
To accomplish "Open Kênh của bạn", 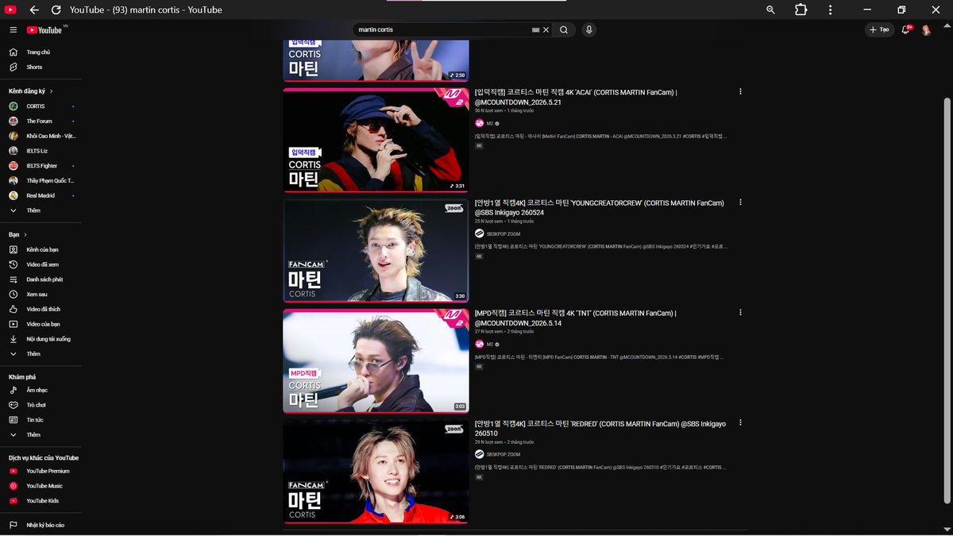I will pos(41,249).
